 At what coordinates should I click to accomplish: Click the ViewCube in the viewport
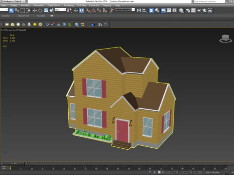point(226,38)
